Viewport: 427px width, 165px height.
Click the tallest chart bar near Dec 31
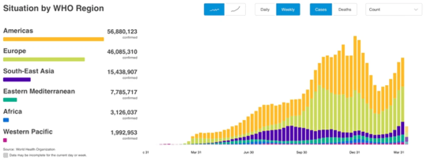(x=355, y=90)
